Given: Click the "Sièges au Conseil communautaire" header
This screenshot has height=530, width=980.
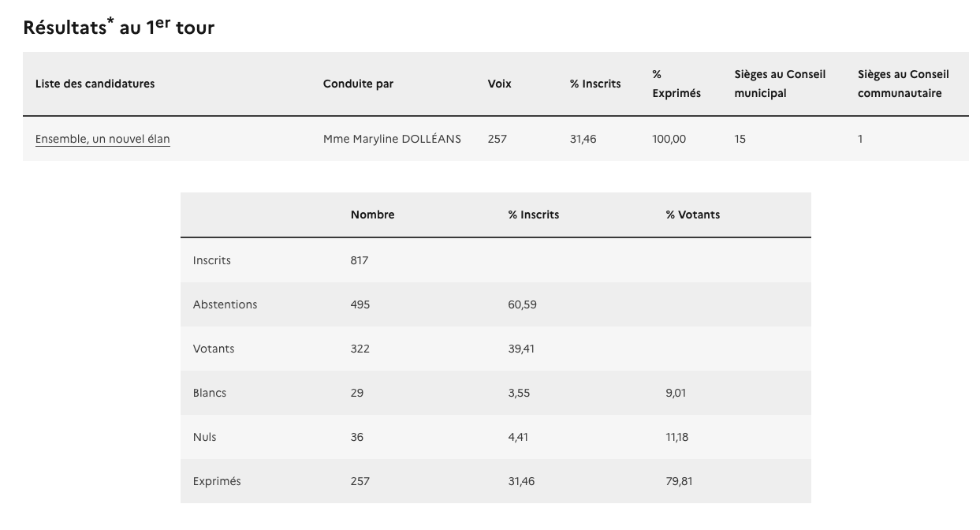Looking at the screenshot, I should (904, 84).
